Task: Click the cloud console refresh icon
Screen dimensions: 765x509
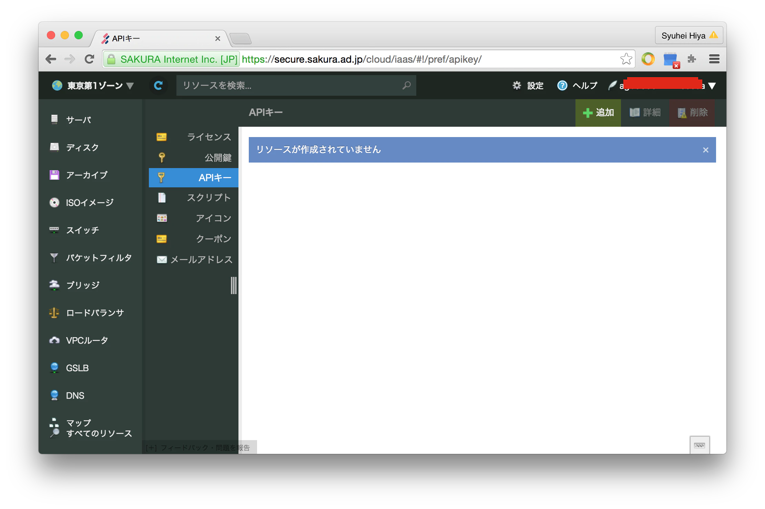Action: (x=159, y=85)
